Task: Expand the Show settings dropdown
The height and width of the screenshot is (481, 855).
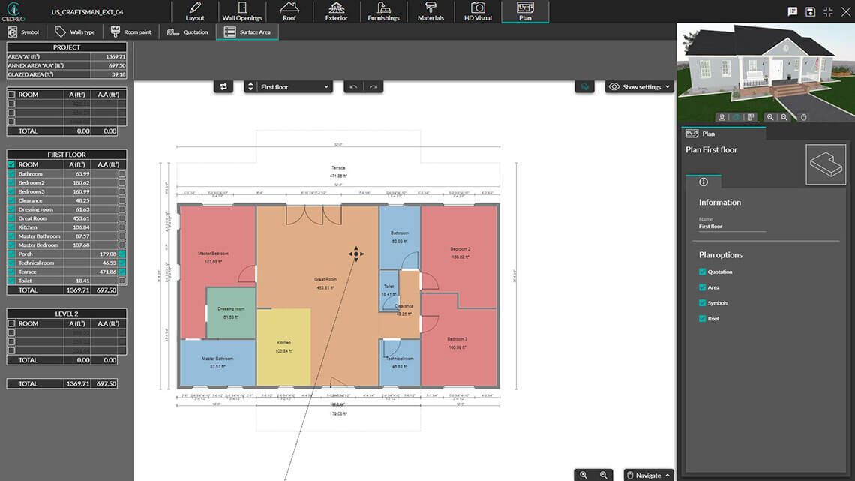Action: pyautogui.click(x=638, y=86)
